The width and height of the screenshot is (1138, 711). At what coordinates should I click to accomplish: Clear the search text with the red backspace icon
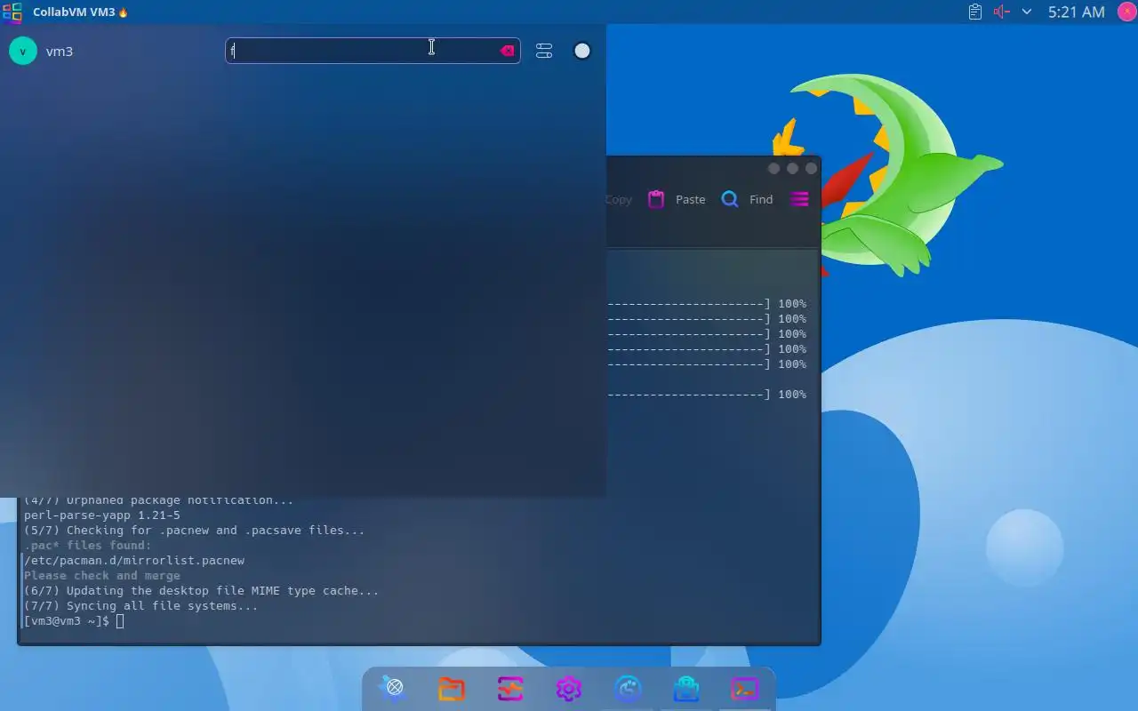coord(508,51)
